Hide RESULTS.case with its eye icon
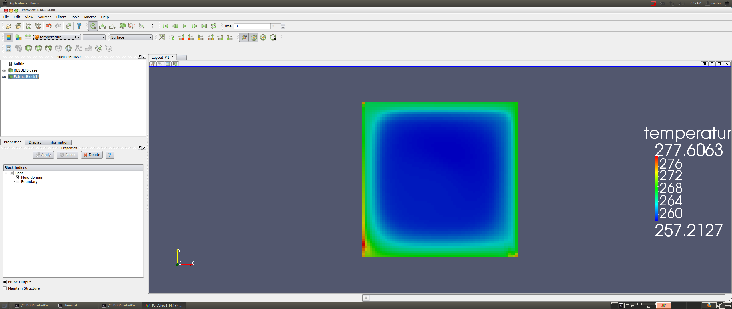The height and width of the screenshot is (309, 732). click(4, 70)
